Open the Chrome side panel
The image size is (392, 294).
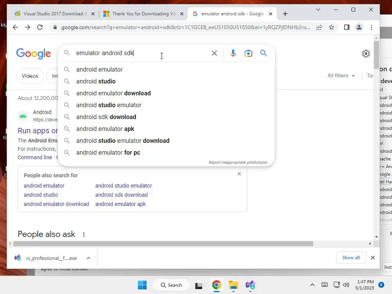pyautogui.click(x=346, y=27)
